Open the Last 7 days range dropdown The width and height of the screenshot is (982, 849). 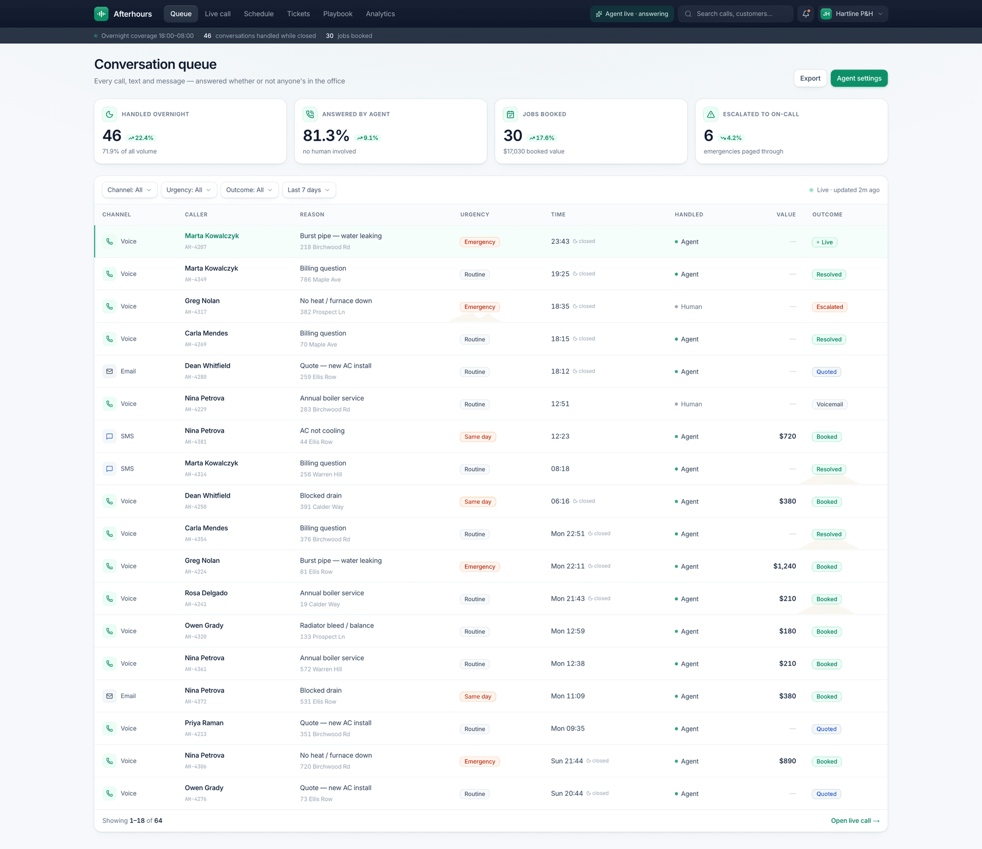click(x=309, y=190)
